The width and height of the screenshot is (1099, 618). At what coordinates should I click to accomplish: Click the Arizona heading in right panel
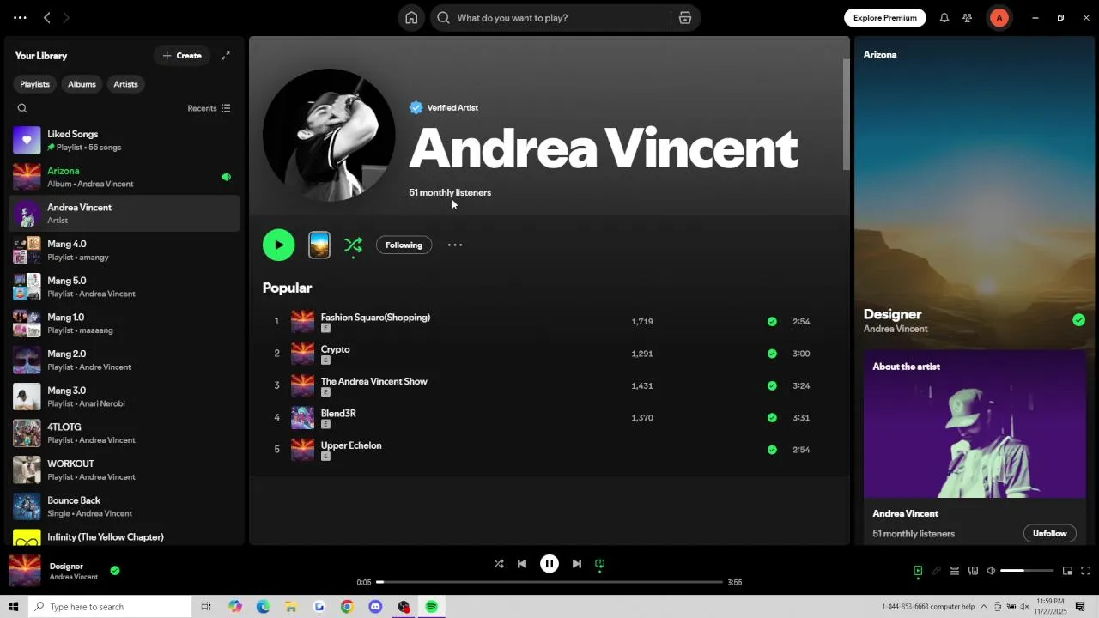880,55
